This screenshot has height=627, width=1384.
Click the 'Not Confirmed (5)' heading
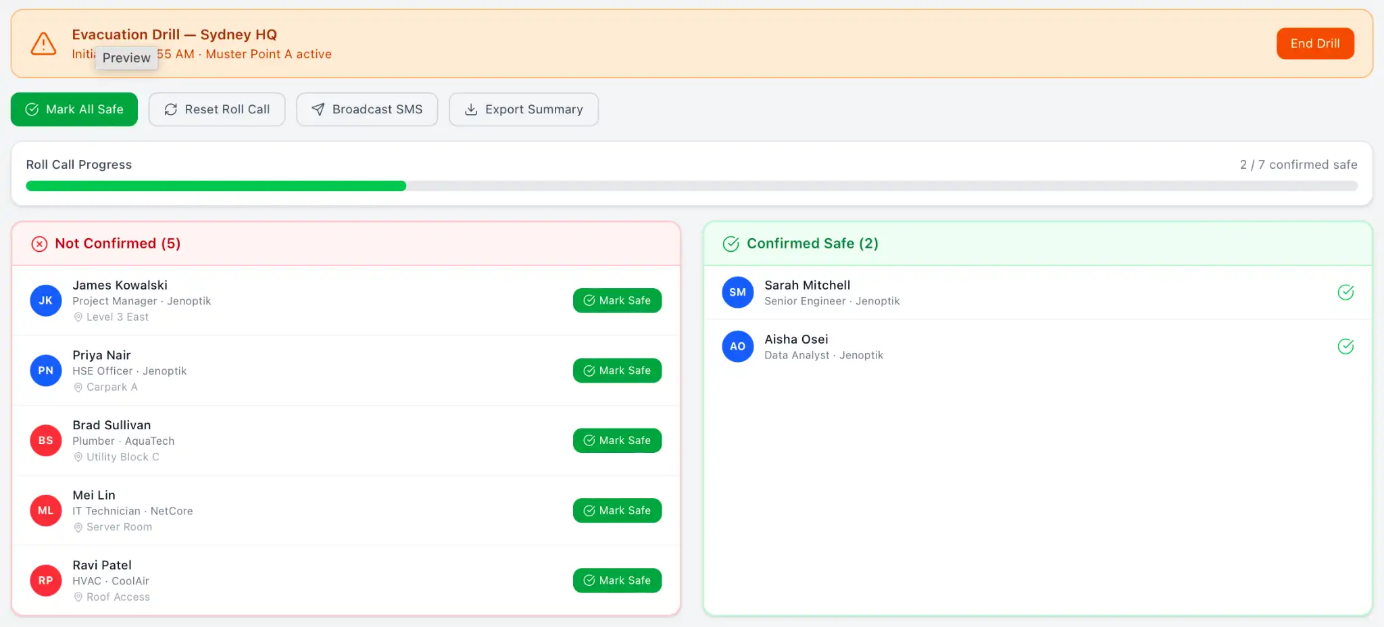click(x=118, y=244)
